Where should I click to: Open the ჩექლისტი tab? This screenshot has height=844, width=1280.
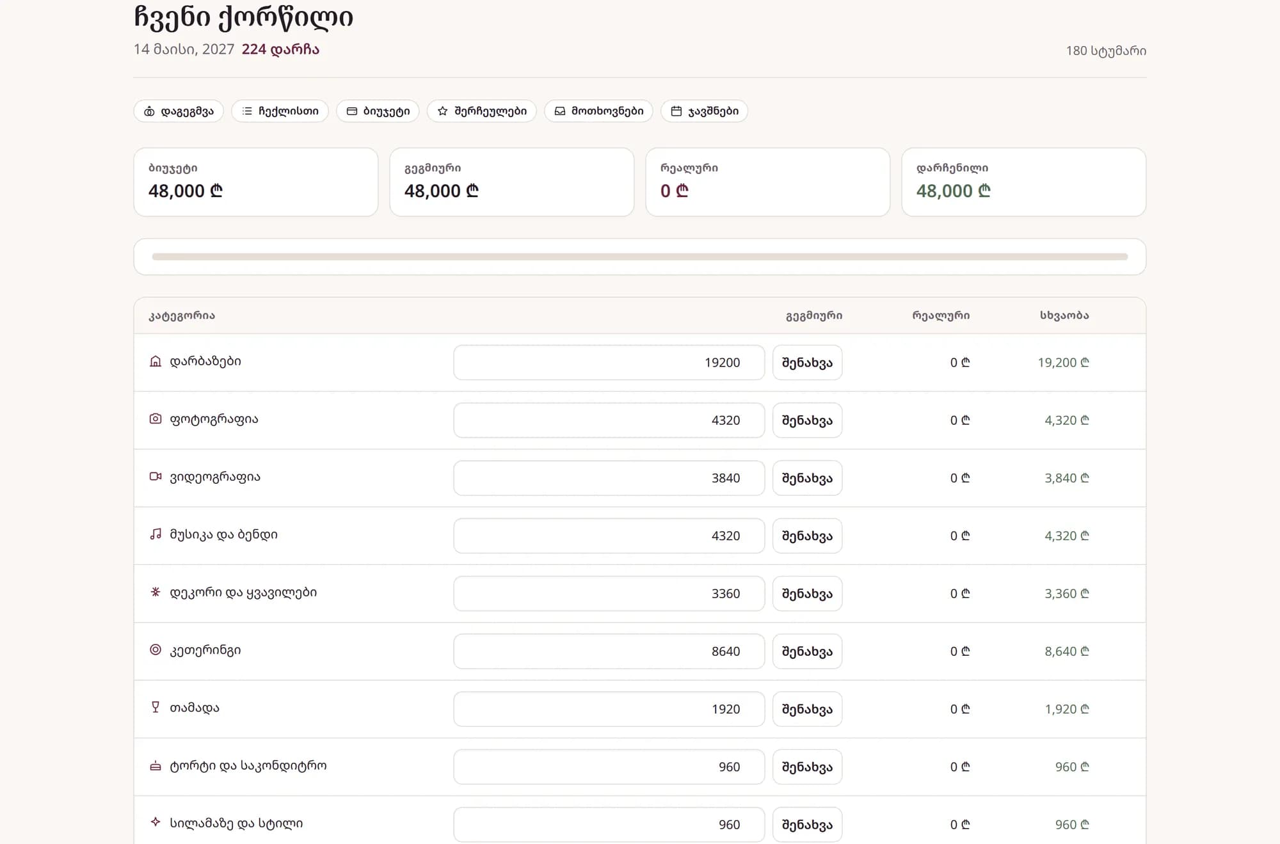(x=280, y=111)
